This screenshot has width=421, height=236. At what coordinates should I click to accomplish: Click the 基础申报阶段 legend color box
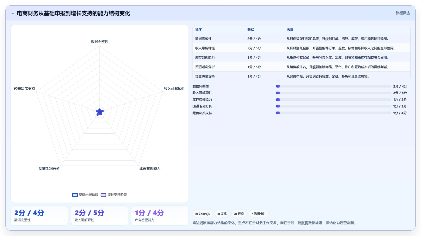(x=75, y=195)
